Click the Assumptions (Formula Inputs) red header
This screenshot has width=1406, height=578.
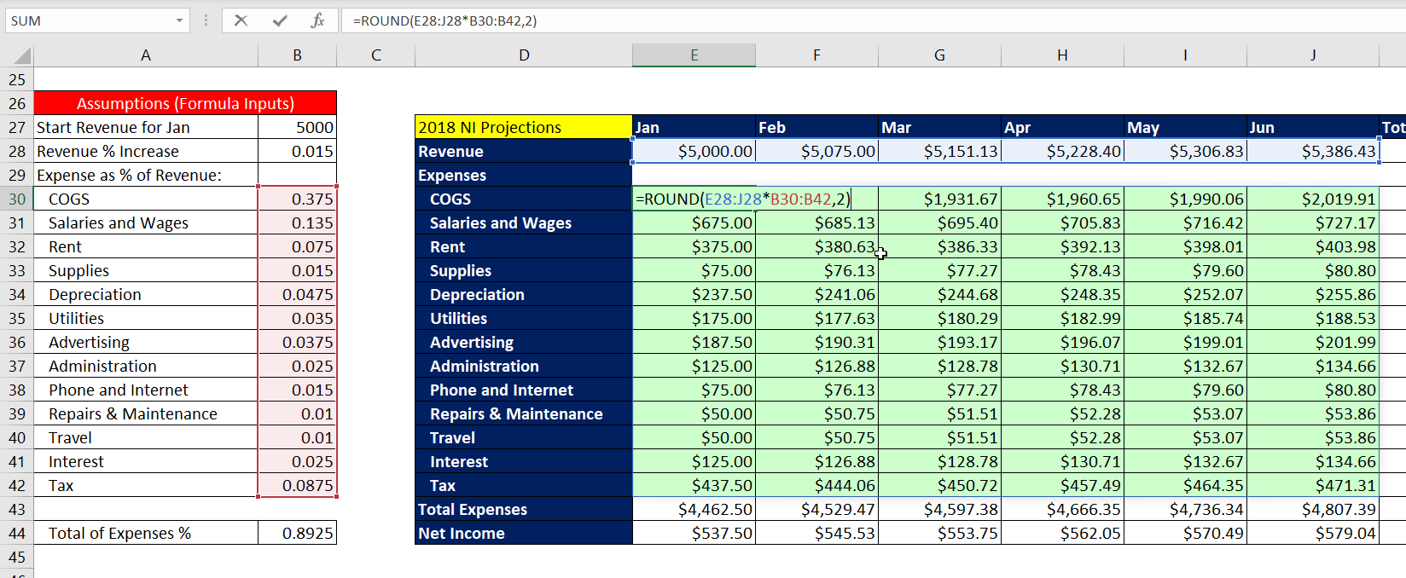(x=185, y=103)
